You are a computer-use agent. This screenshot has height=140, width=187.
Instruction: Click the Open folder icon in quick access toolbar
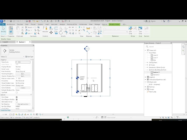(8, 21)
